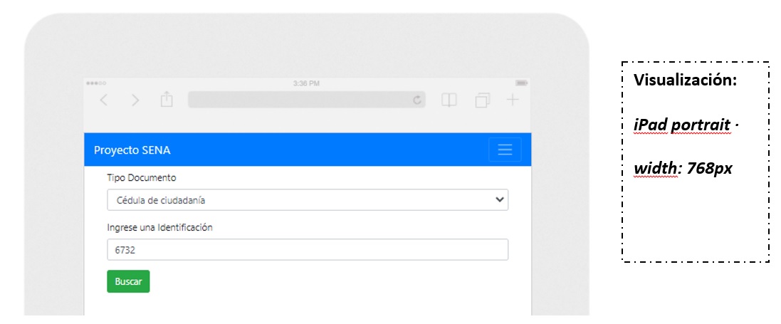Click the battery icon in status bar
Viewport: 781px width, 324px height.
pos(521,83)
